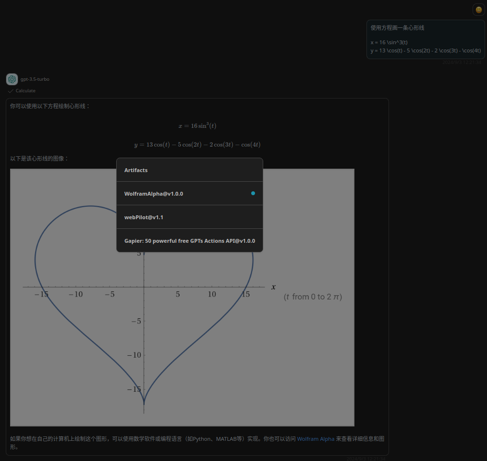
Task: Click the assistant reply timestamp at bottom
Action: 365,459
